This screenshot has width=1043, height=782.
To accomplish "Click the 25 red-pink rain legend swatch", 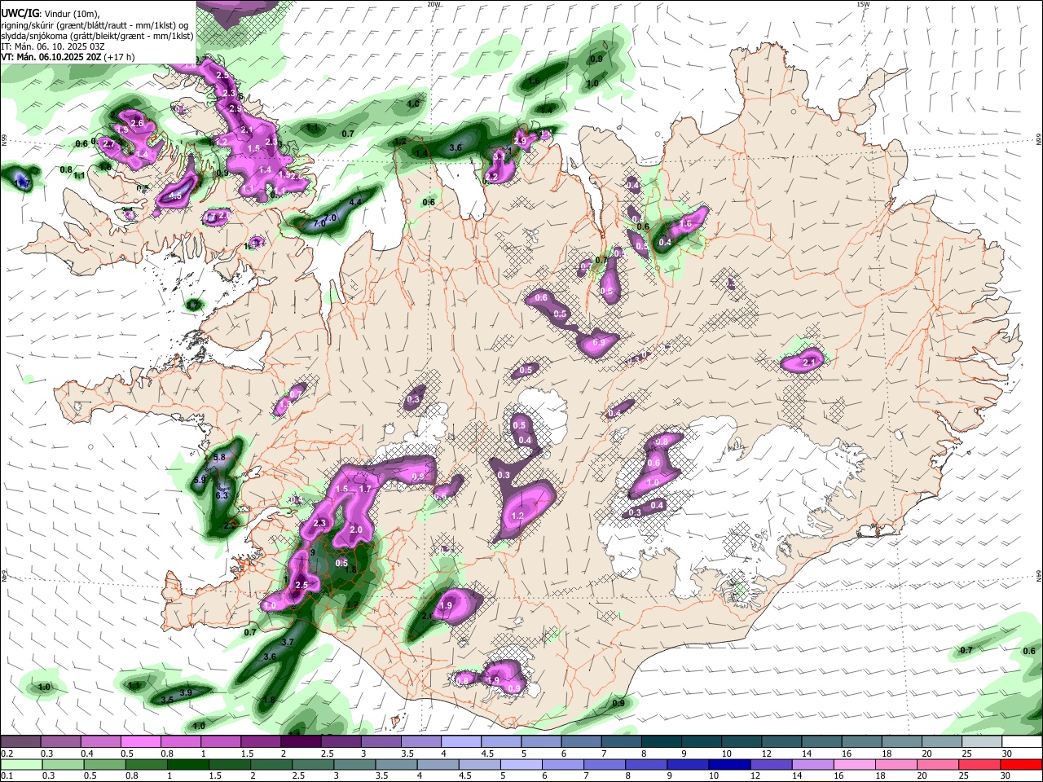I will [x=979, y=764].
